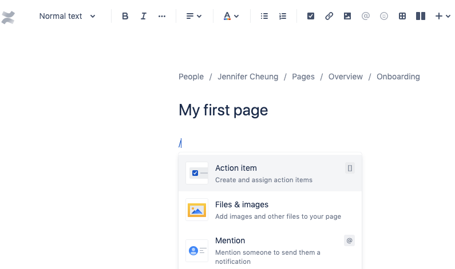Add action item from toolbar checkbox
The image size is (455, 269).
(x=311, y=16)
